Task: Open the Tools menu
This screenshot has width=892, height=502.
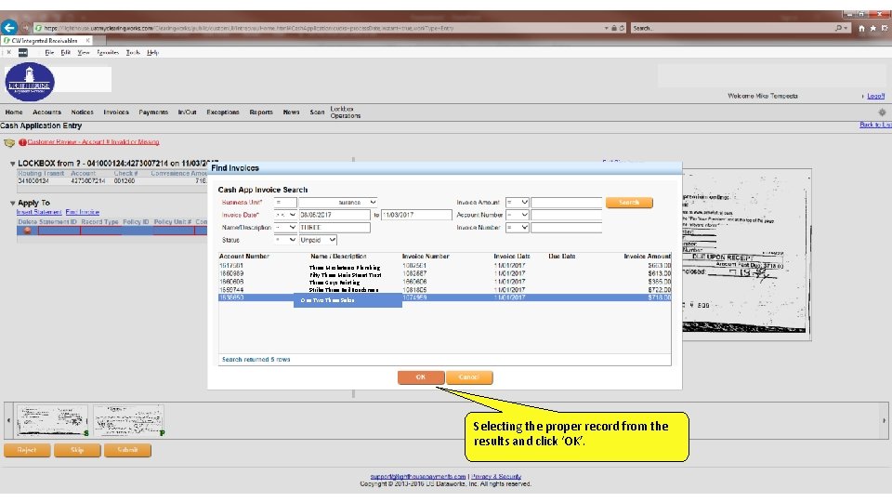Action: (x=133, y=52)
